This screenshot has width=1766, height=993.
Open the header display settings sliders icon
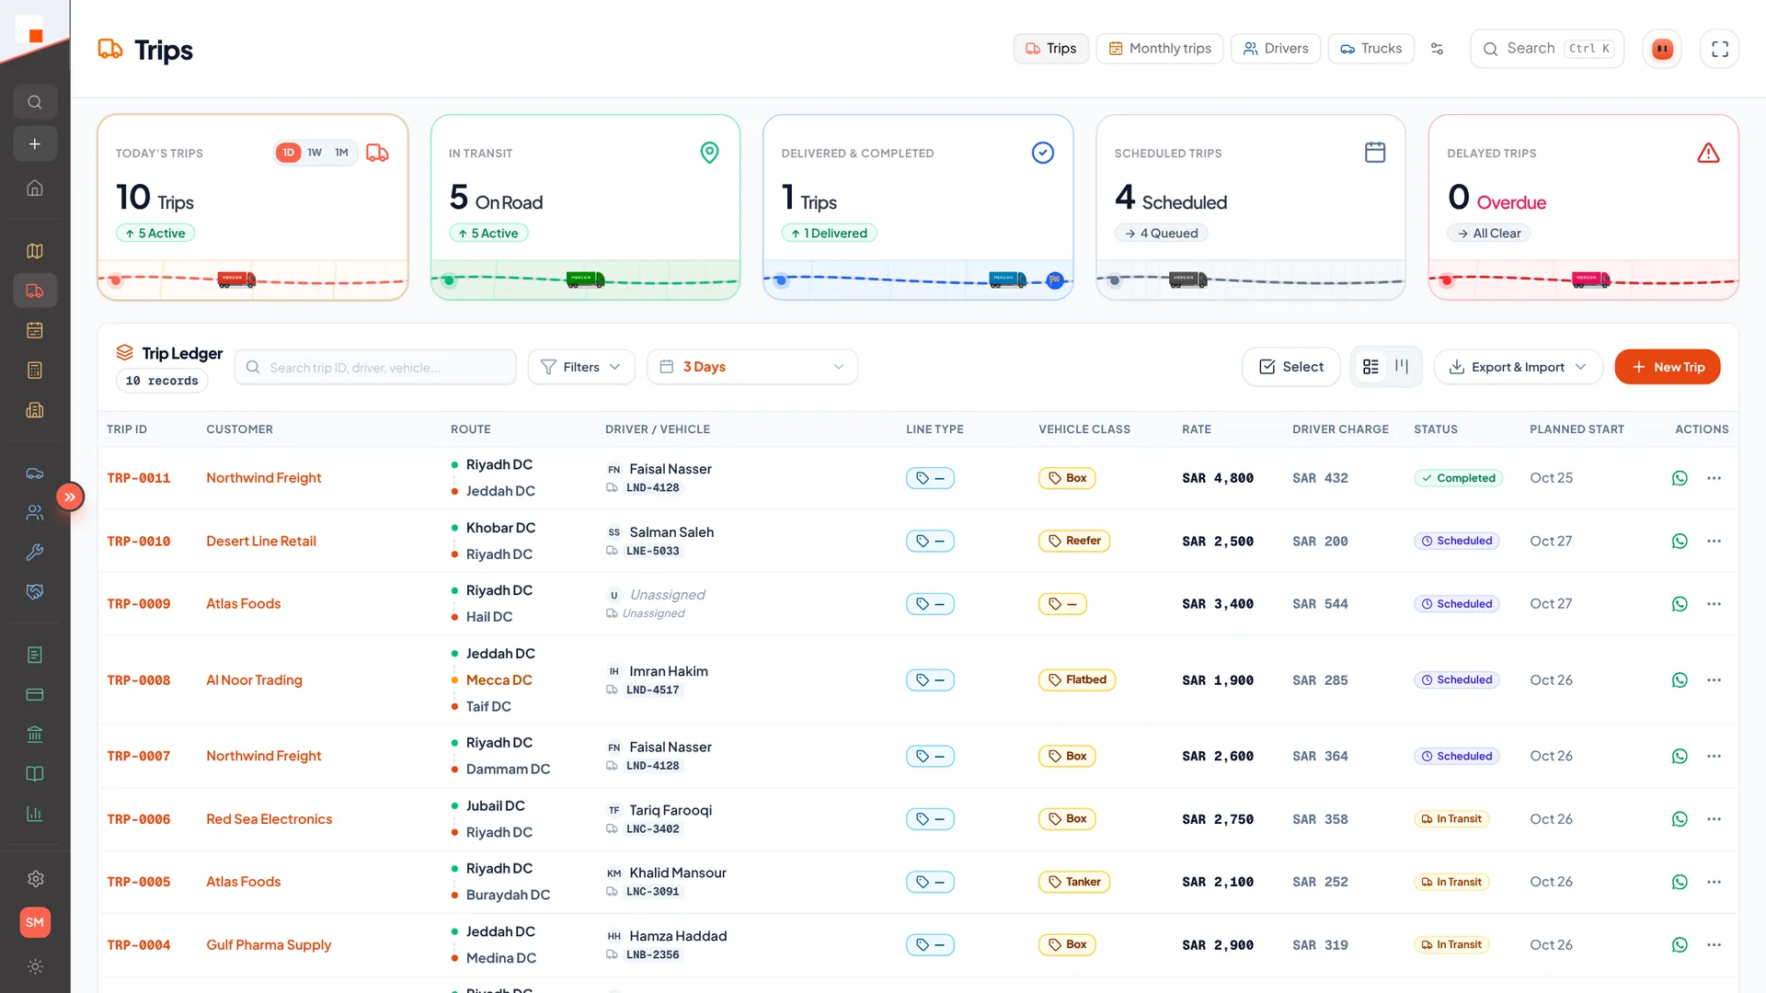[1437, 49]
